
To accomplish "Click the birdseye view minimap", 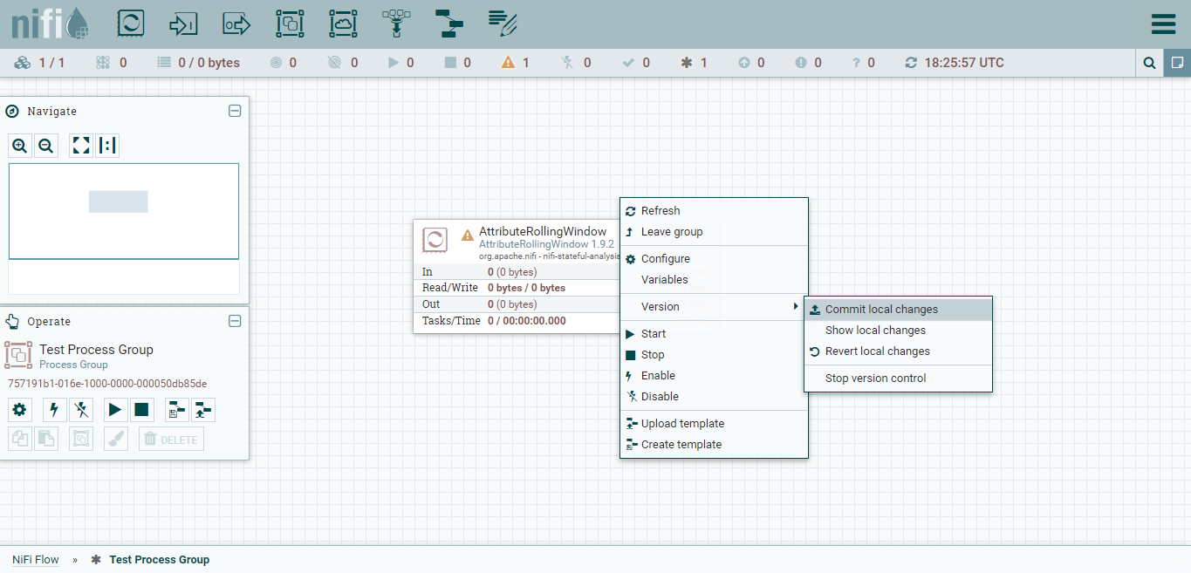I will (124, 211).
